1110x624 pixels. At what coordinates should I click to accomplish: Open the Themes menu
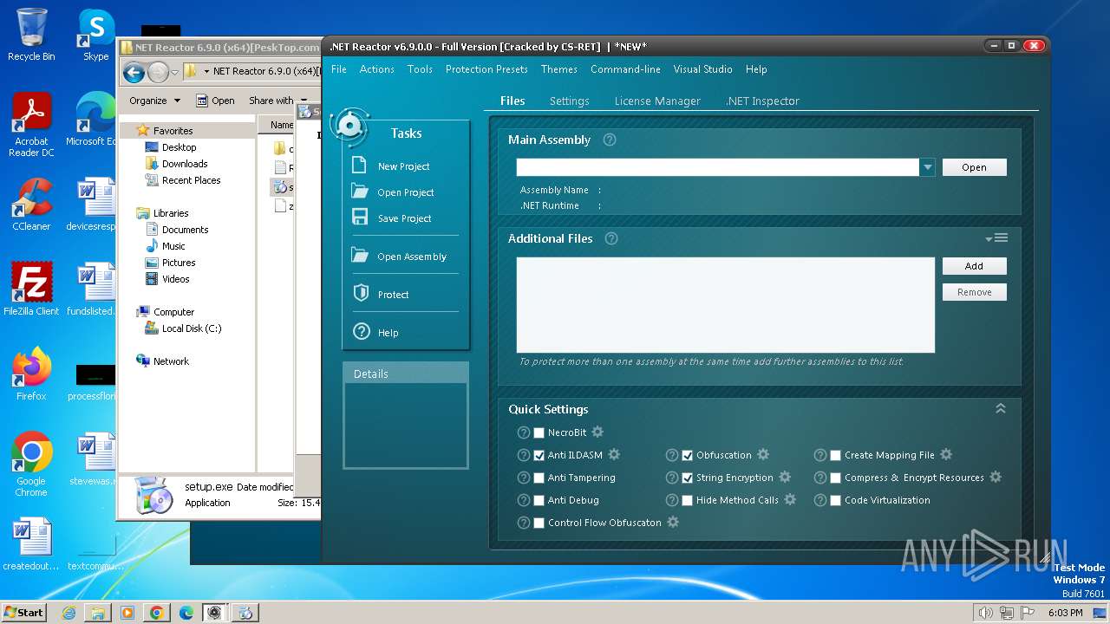click(x=559, y=69)
